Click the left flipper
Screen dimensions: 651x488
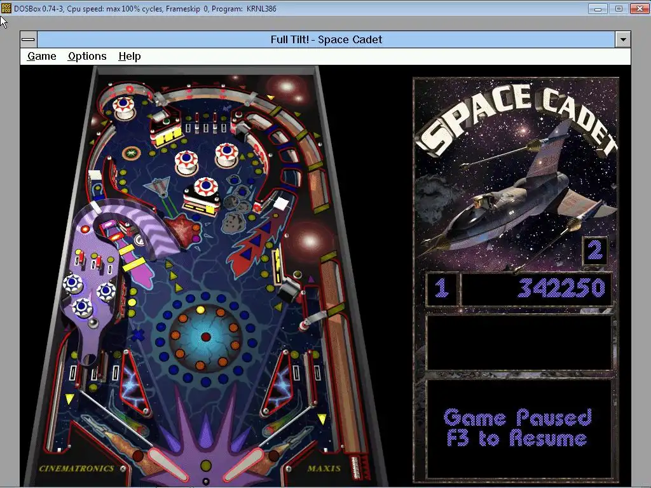coord(167,464)
